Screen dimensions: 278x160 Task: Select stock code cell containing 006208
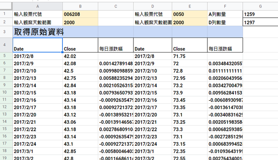point(80,14)
